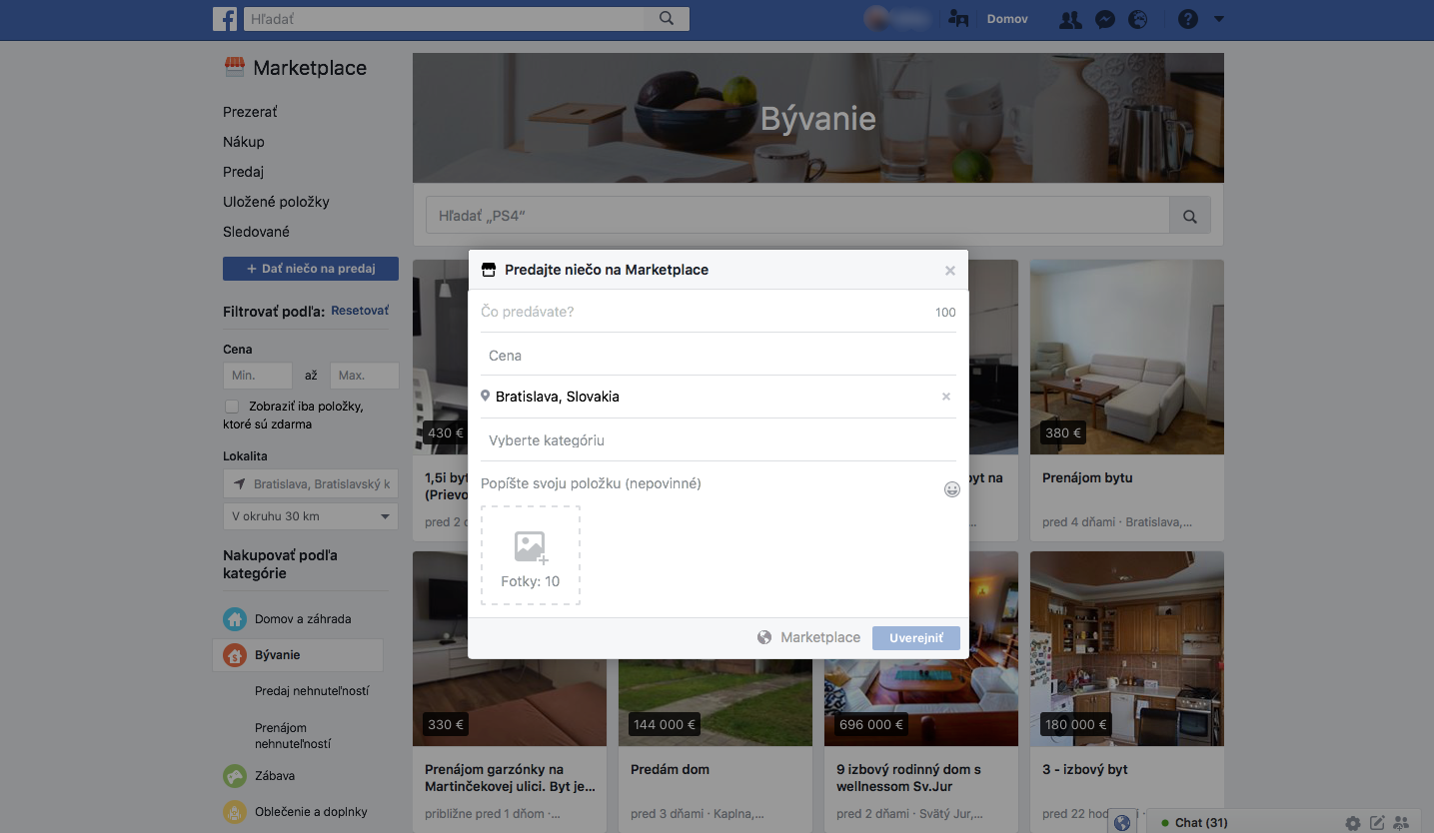Click the Zábava category icon

[x=235, y=775]
